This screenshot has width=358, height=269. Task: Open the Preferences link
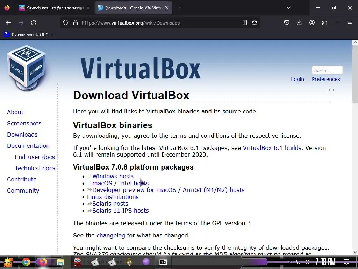tap(326, 79)
